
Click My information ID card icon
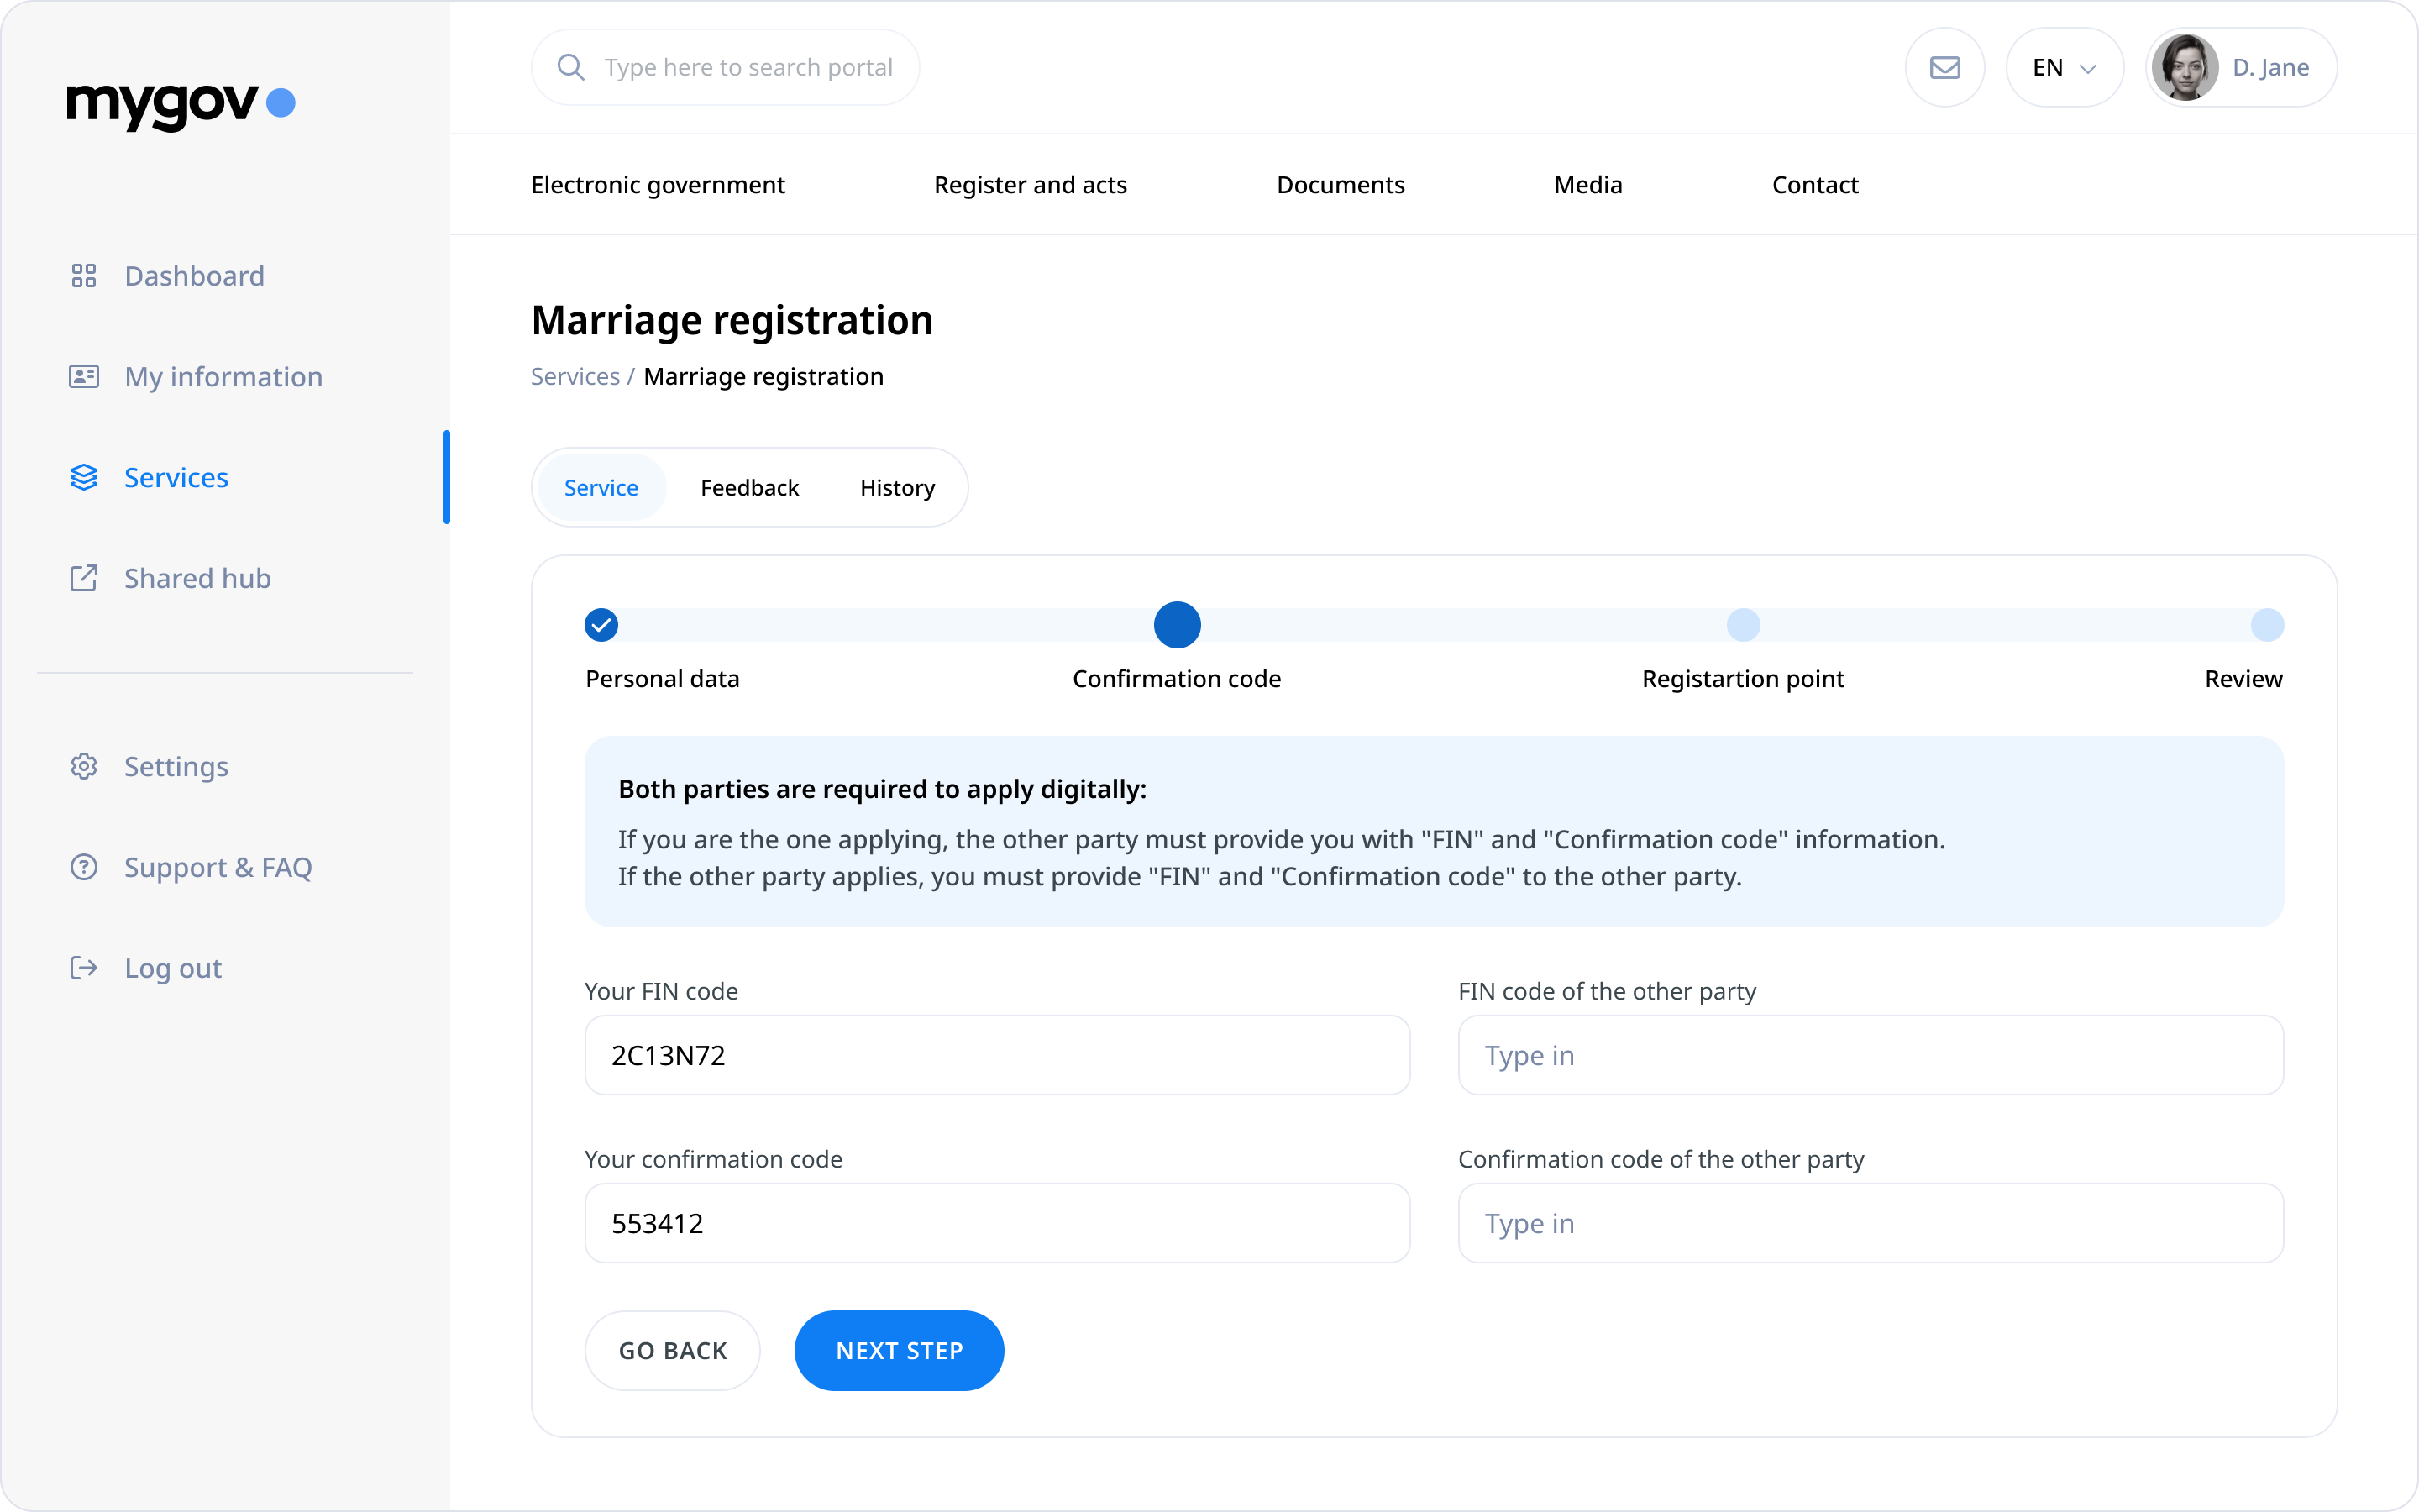84,377
